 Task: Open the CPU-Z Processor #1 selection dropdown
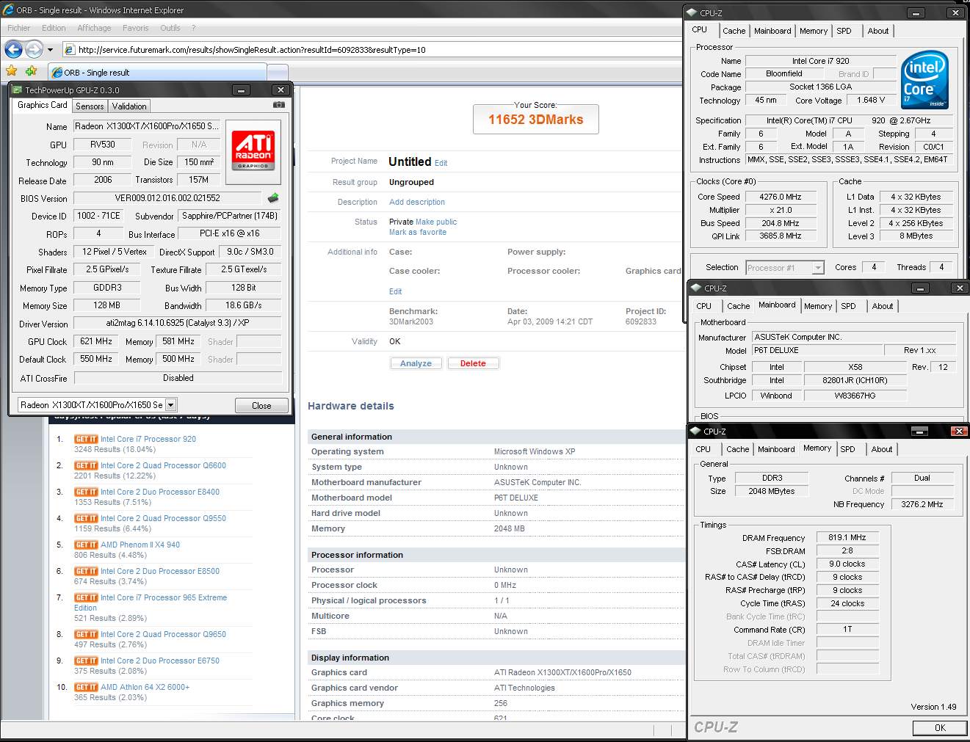(817, 268)
